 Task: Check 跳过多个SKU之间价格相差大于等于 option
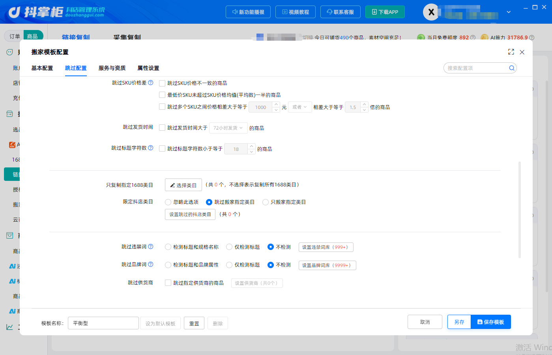coord(162,107)
